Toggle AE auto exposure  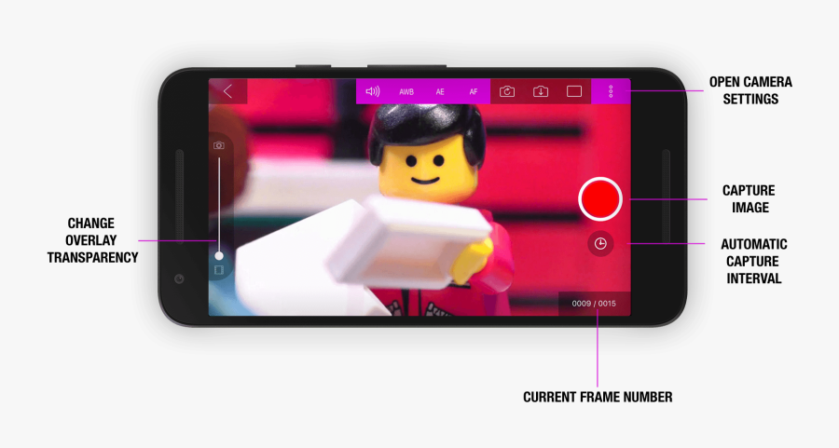point(440,92)
